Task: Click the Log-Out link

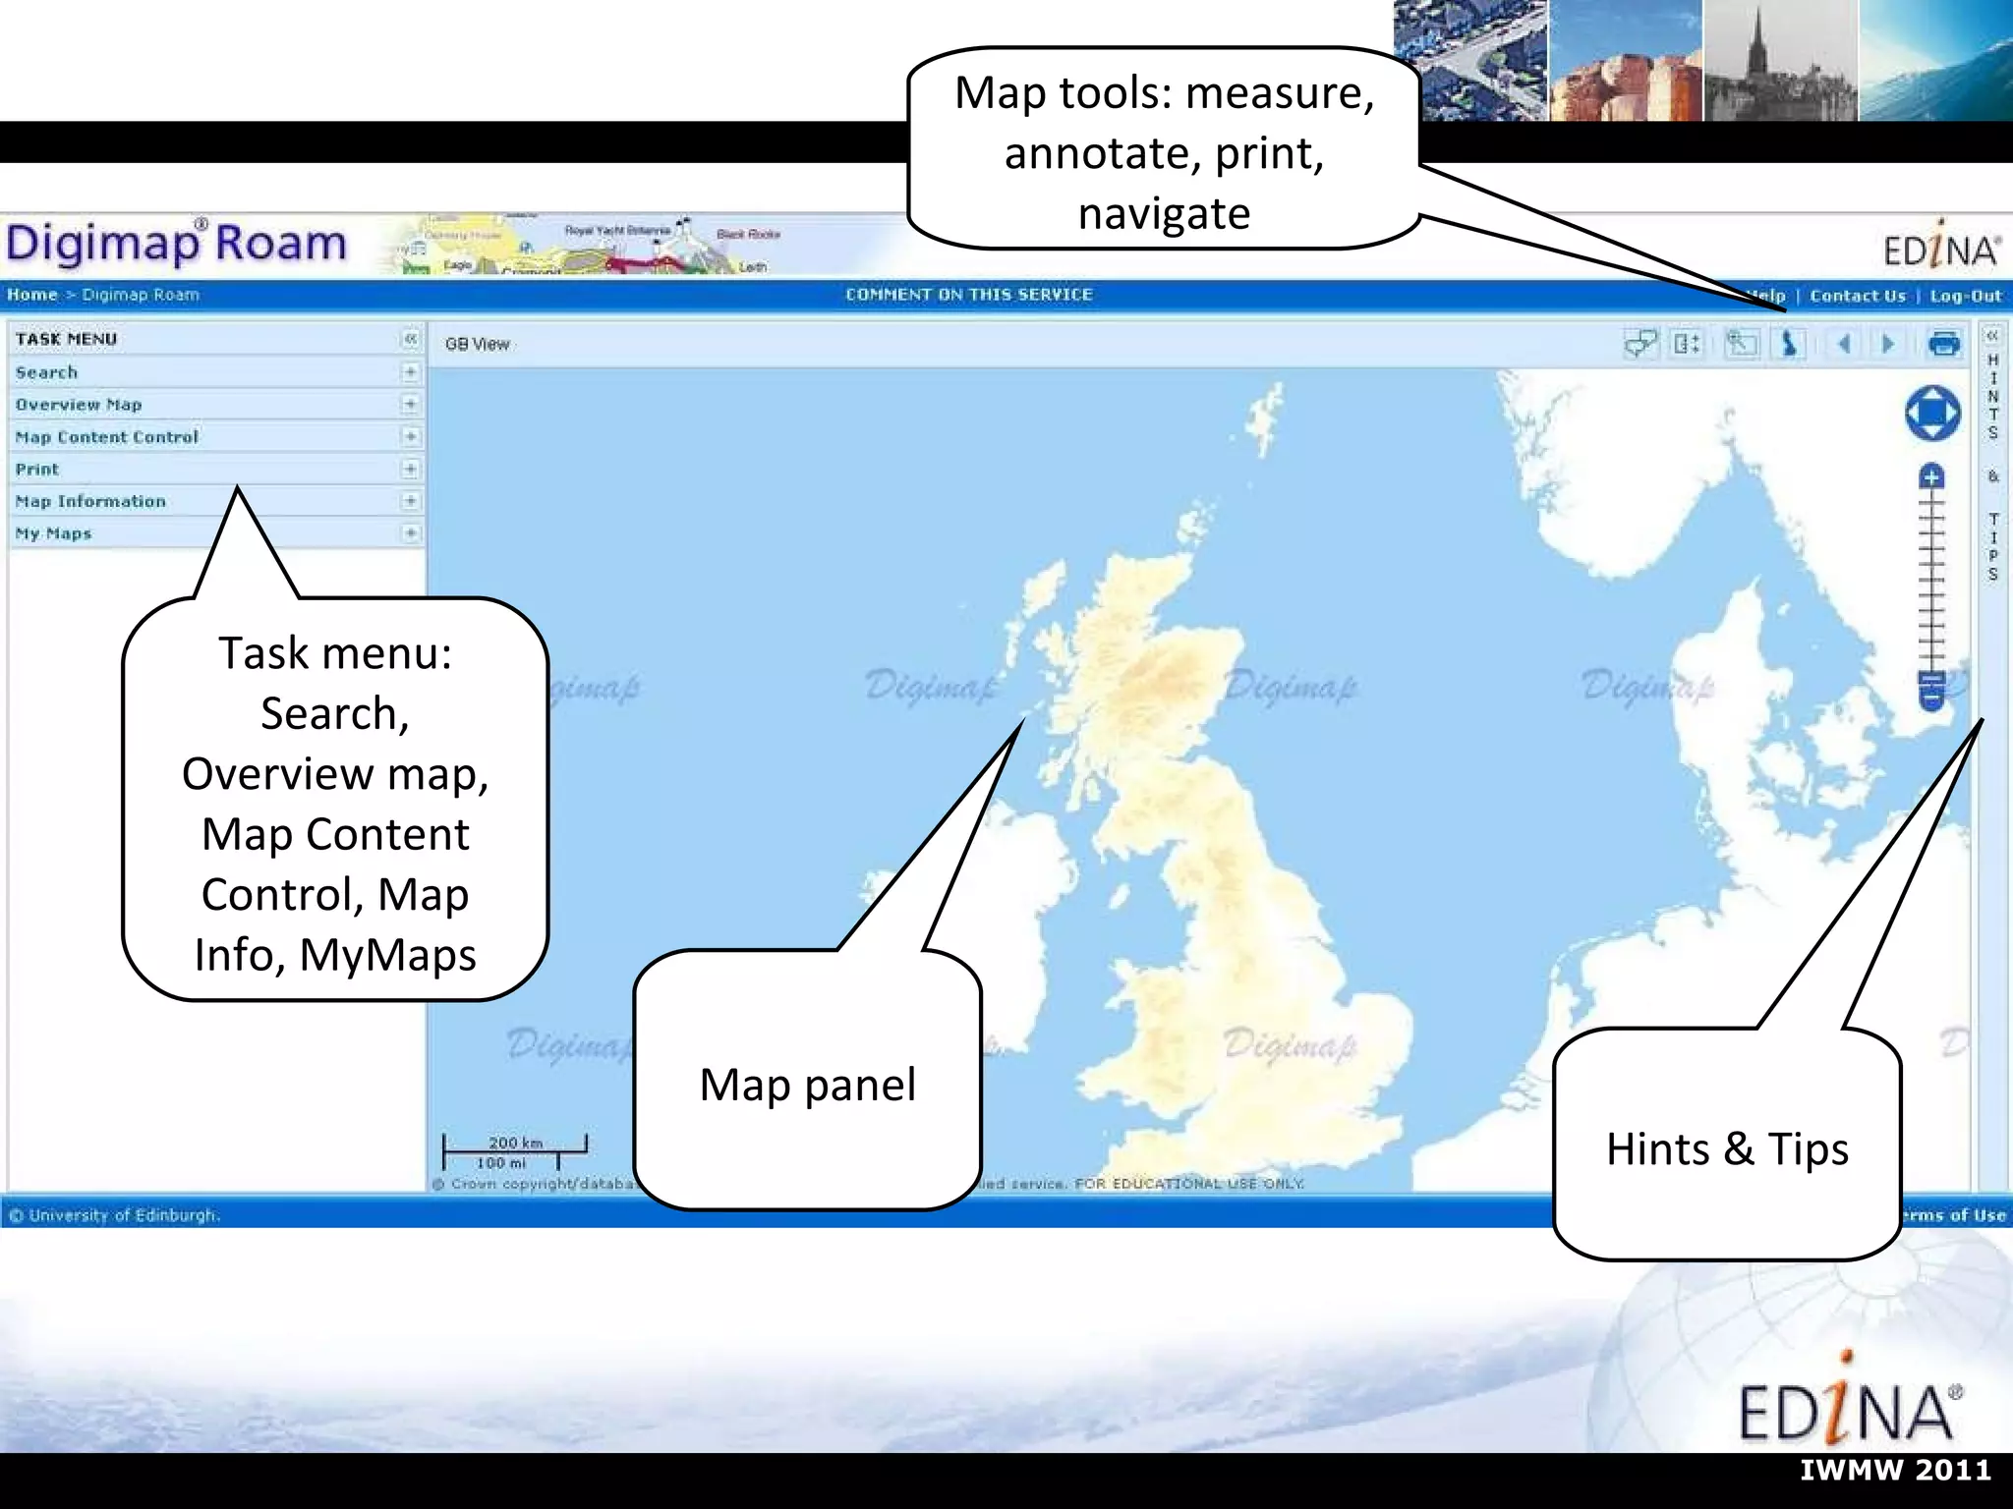Action: [1966, 296]
